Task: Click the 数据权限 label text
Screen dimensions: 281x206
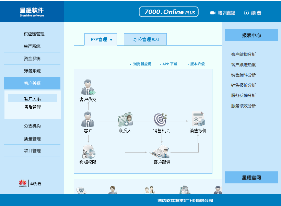Action: tap(88, 162)
